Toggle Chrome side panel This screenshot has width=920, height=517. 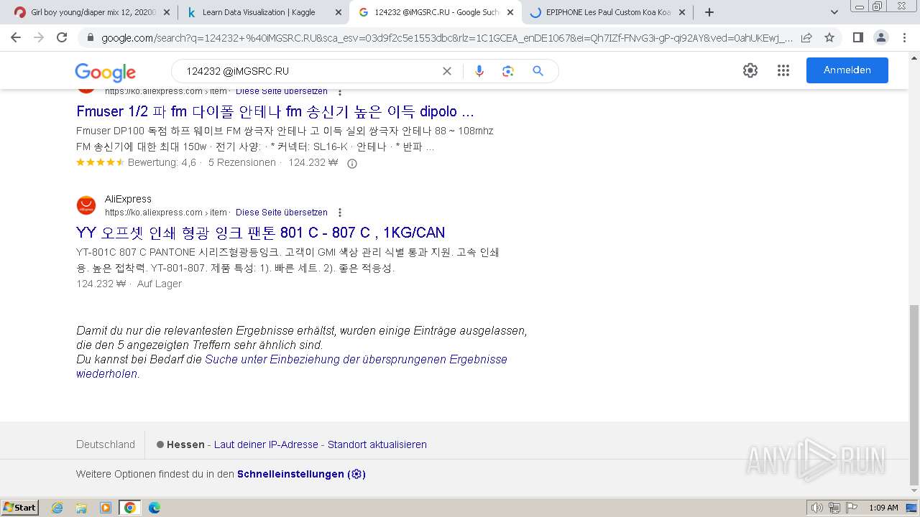point(857,37)
